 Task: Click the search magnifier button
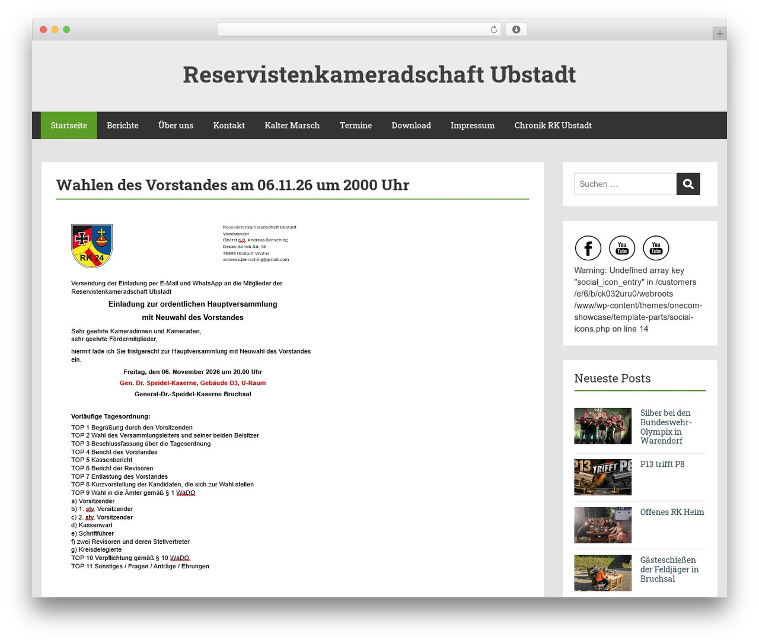[x=688, y=184]
